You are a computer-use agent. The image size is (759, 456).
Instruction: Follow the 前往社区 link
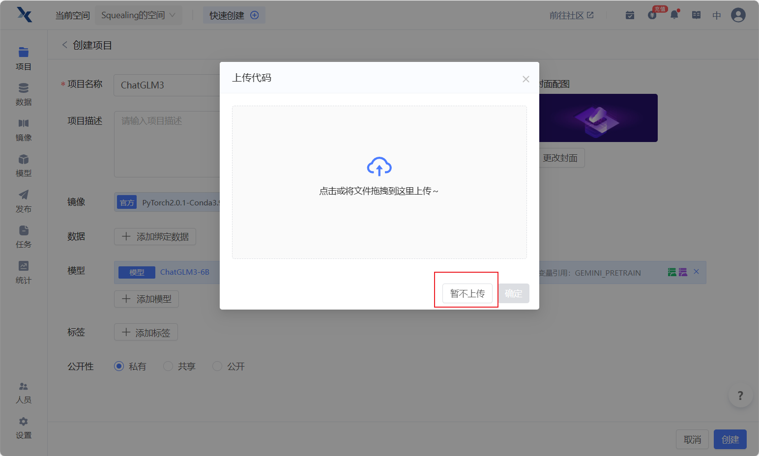571,15
